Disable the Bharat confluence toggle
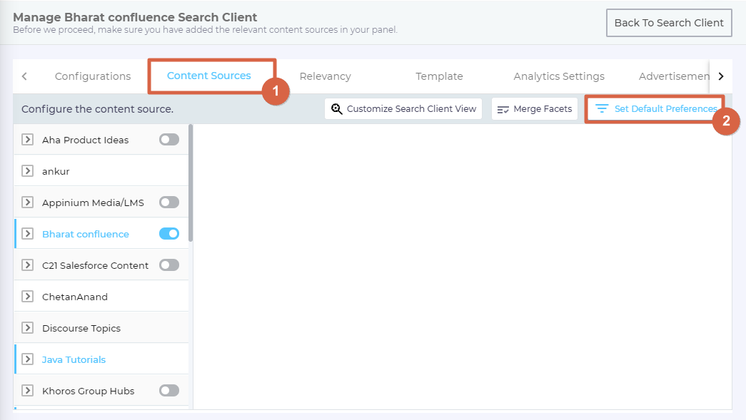This screenshot has width=746, height=420. point(169,234)
